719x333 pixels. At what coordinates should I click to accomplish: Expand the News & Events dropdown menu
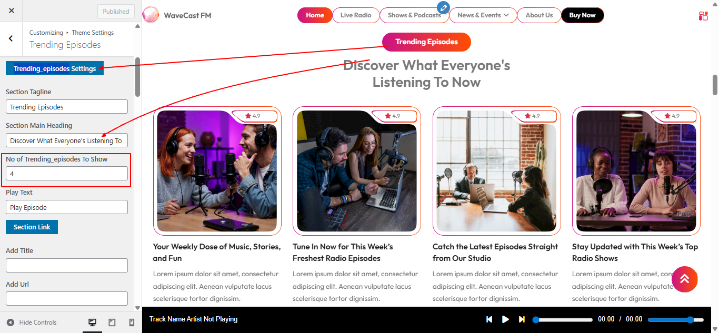pyautogui.click(x=483, y=15)
